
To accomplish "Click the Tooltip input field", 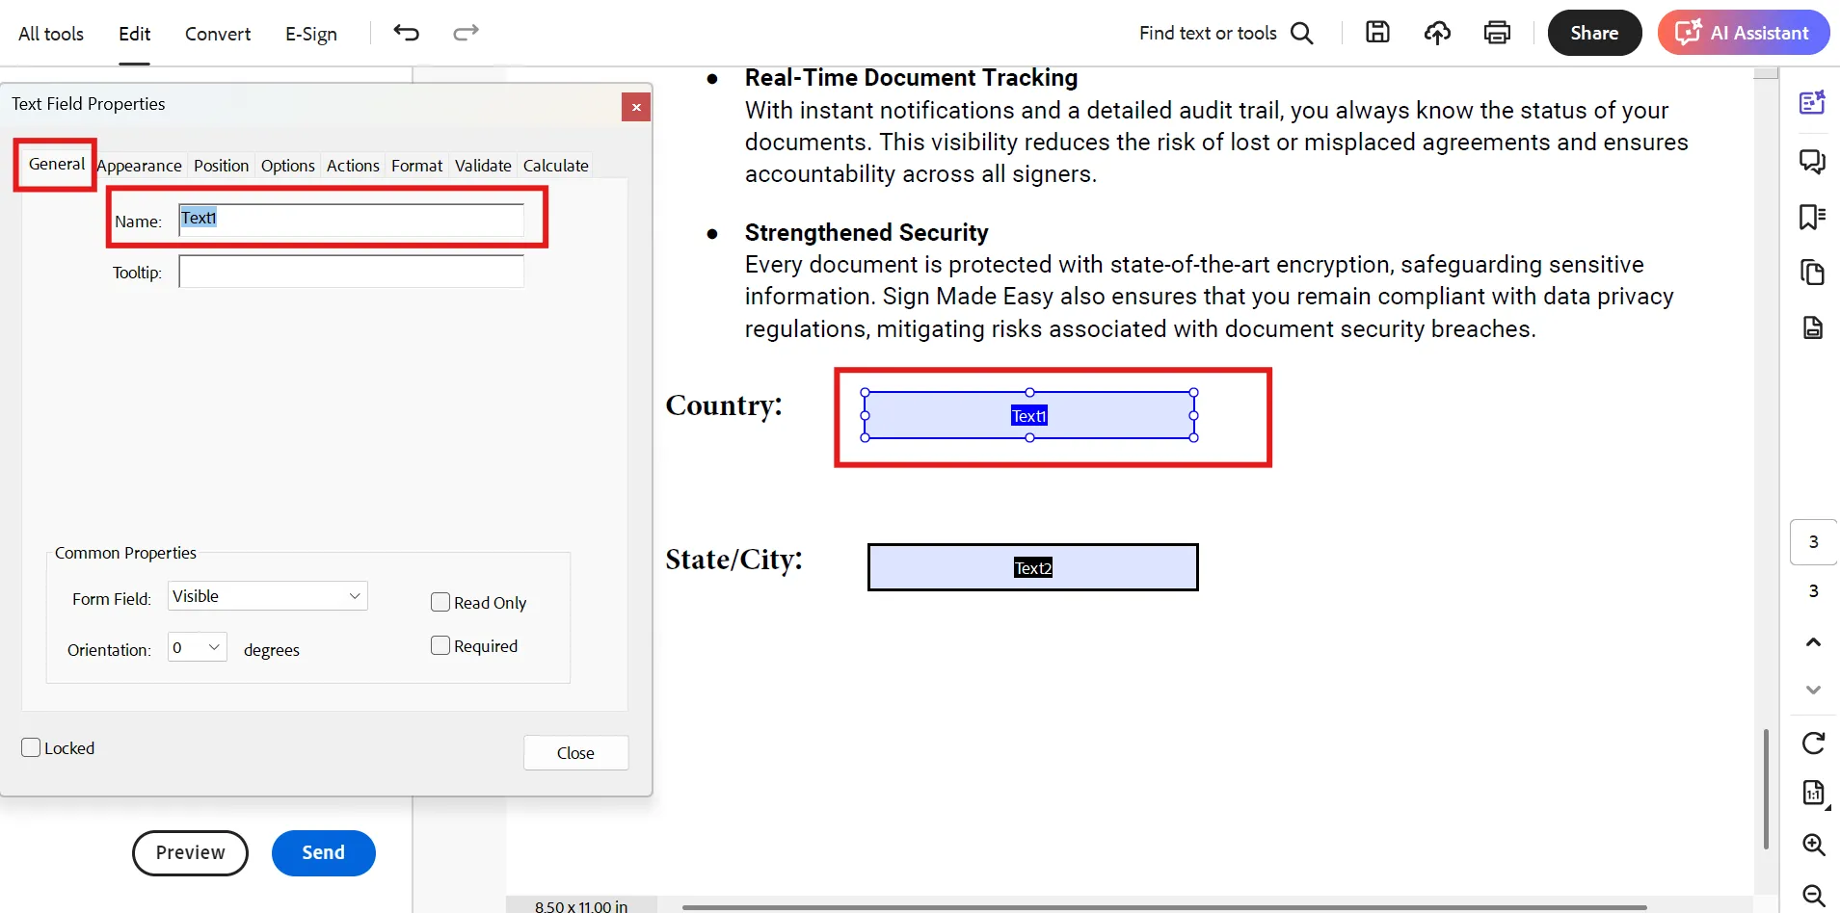I will 351,272.
